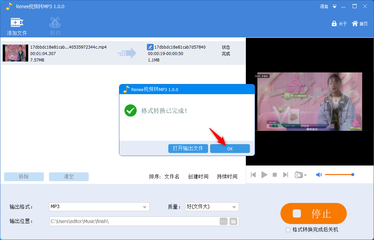
Task: Click the language menu label
Action: coord(324,6)
